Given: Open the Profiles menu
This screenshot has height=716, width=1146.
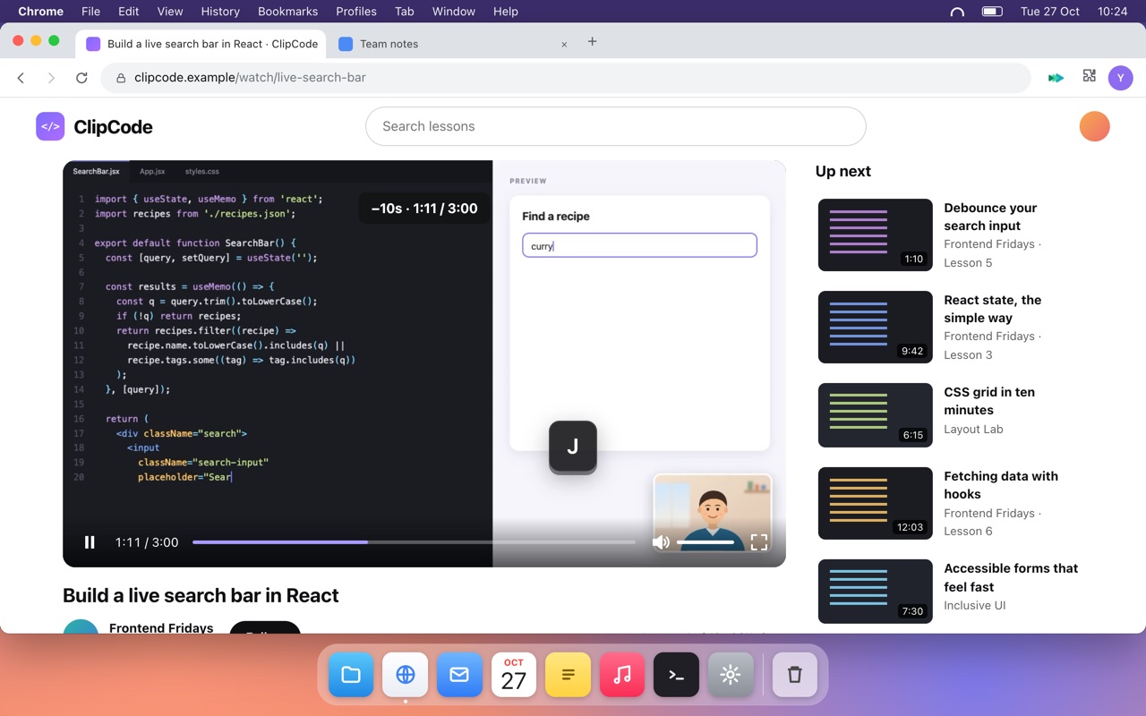Looking at the screenshot, I should click(x=356, y=12).
